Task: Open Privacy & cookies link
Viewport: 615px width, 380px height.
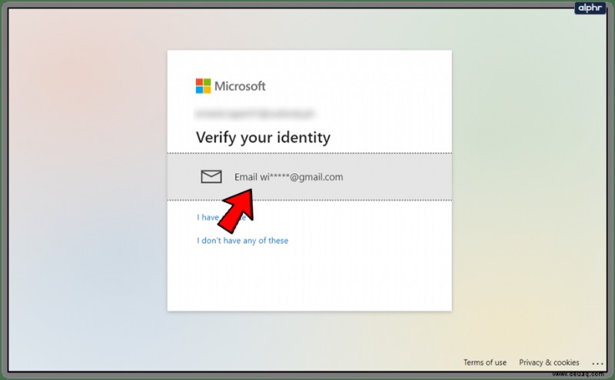Action: [549, 362]
